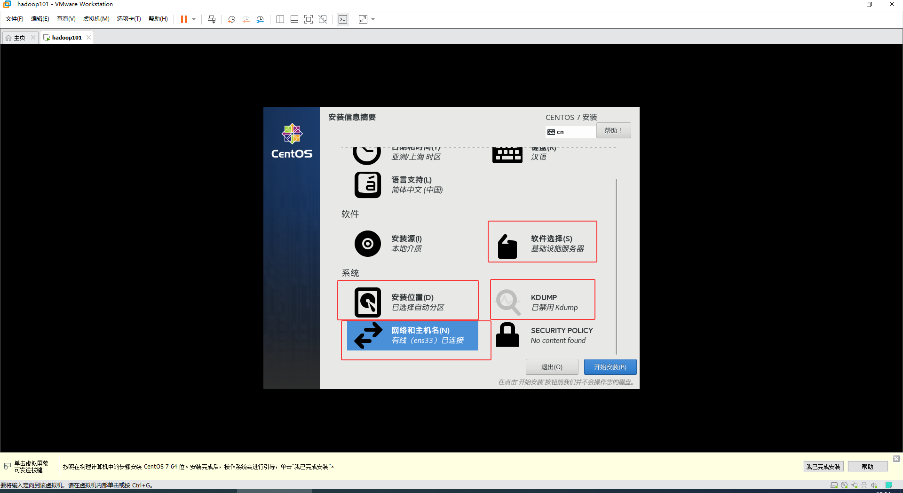Screen dimensions: 903x493
Task: Expand the power options dropdown arrow beside pause
Action: coord(194,19)
